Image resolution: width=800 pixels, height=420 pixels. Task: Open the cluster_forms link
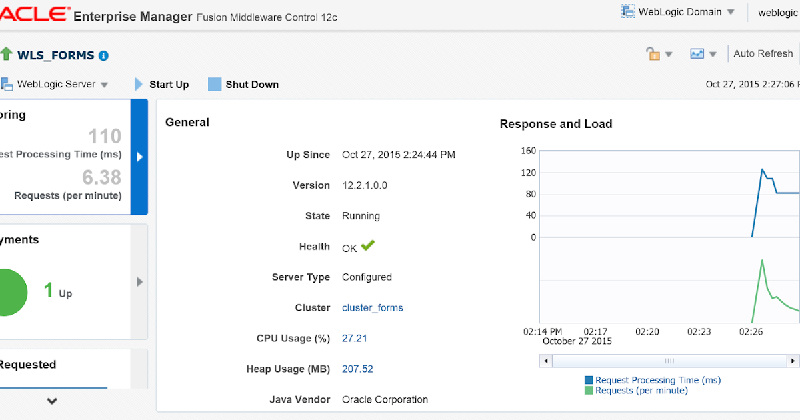point(372,307)
